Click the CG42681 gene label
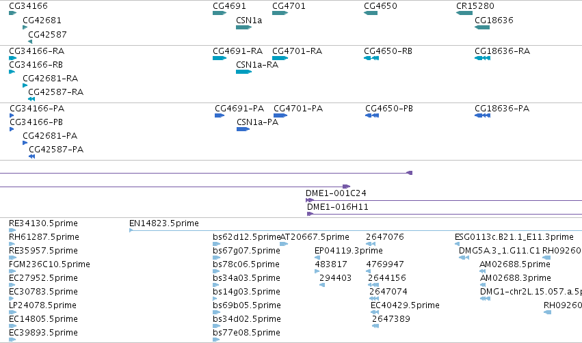This screenshot has height=343, width=582. tap(42, 20)
